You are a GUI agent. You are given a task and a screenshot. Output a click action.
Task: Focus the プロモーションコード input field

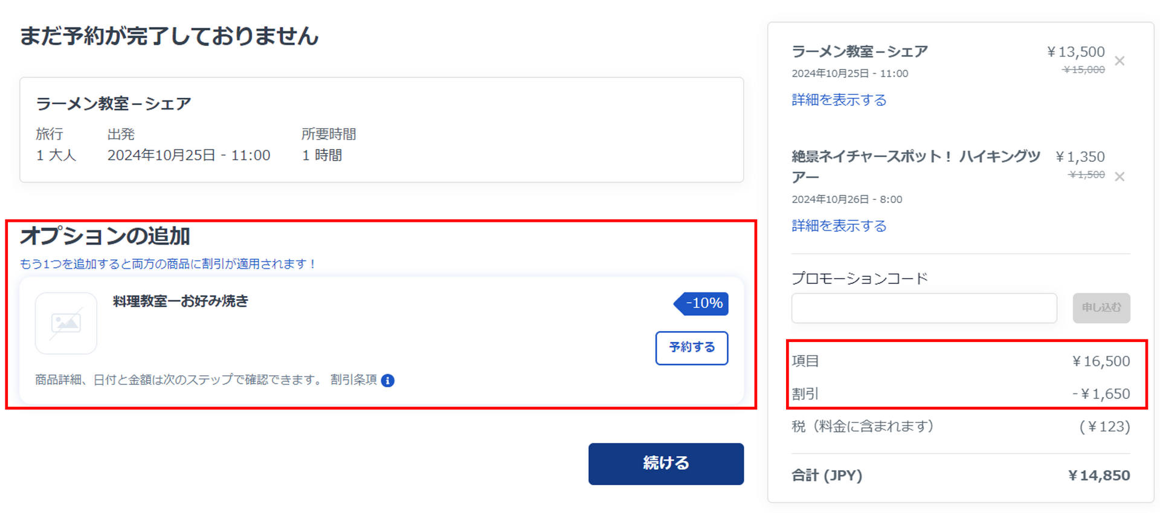pyautogui.click(x=924, y=308)
